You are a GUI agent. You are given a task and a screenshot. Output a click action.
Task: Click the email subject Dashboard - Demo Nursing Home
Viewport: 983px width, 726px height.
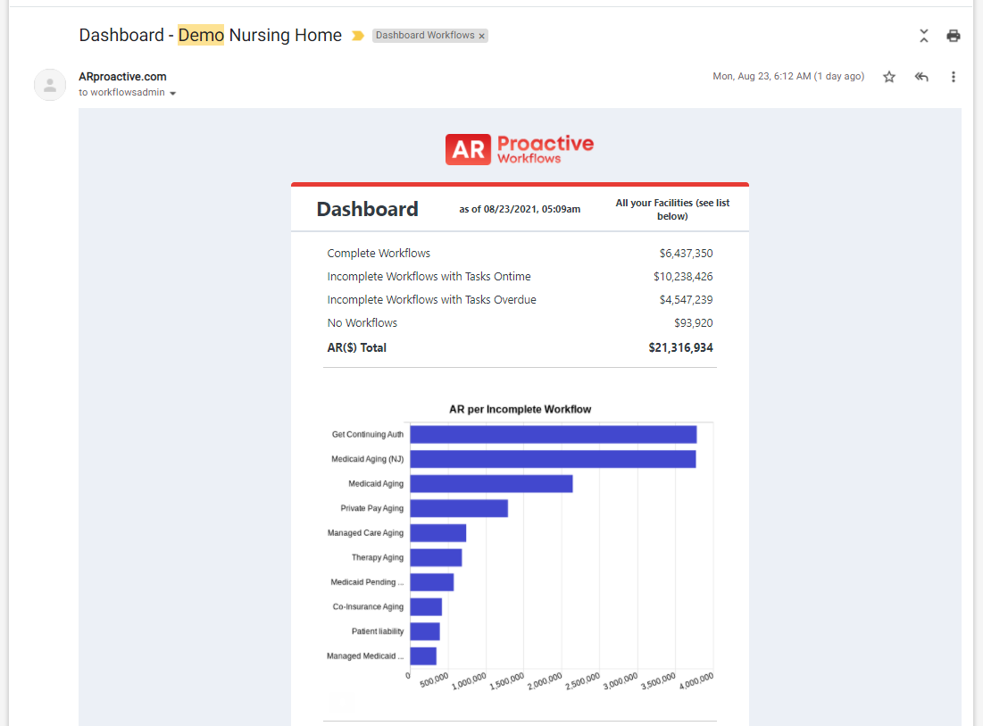(x=210, y=35)
